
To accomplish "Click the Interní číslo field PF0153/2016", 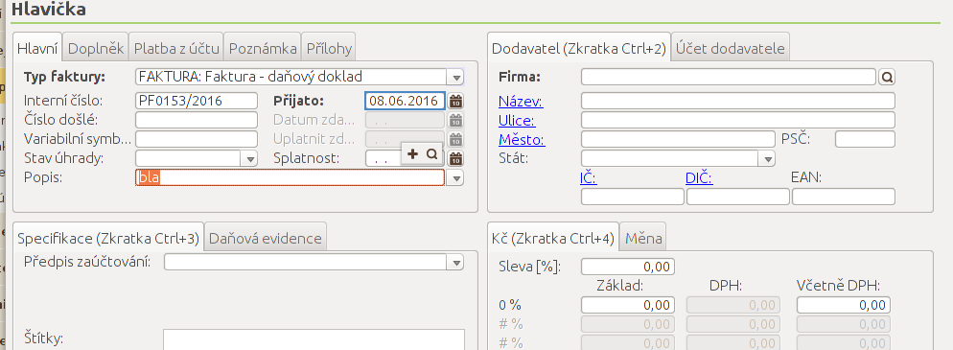I will click(197, 101).
